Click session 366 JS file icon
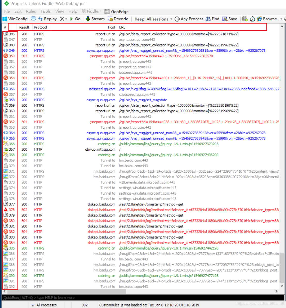Image resolution: width=286 pixels, height=308 pixels. 6,144
